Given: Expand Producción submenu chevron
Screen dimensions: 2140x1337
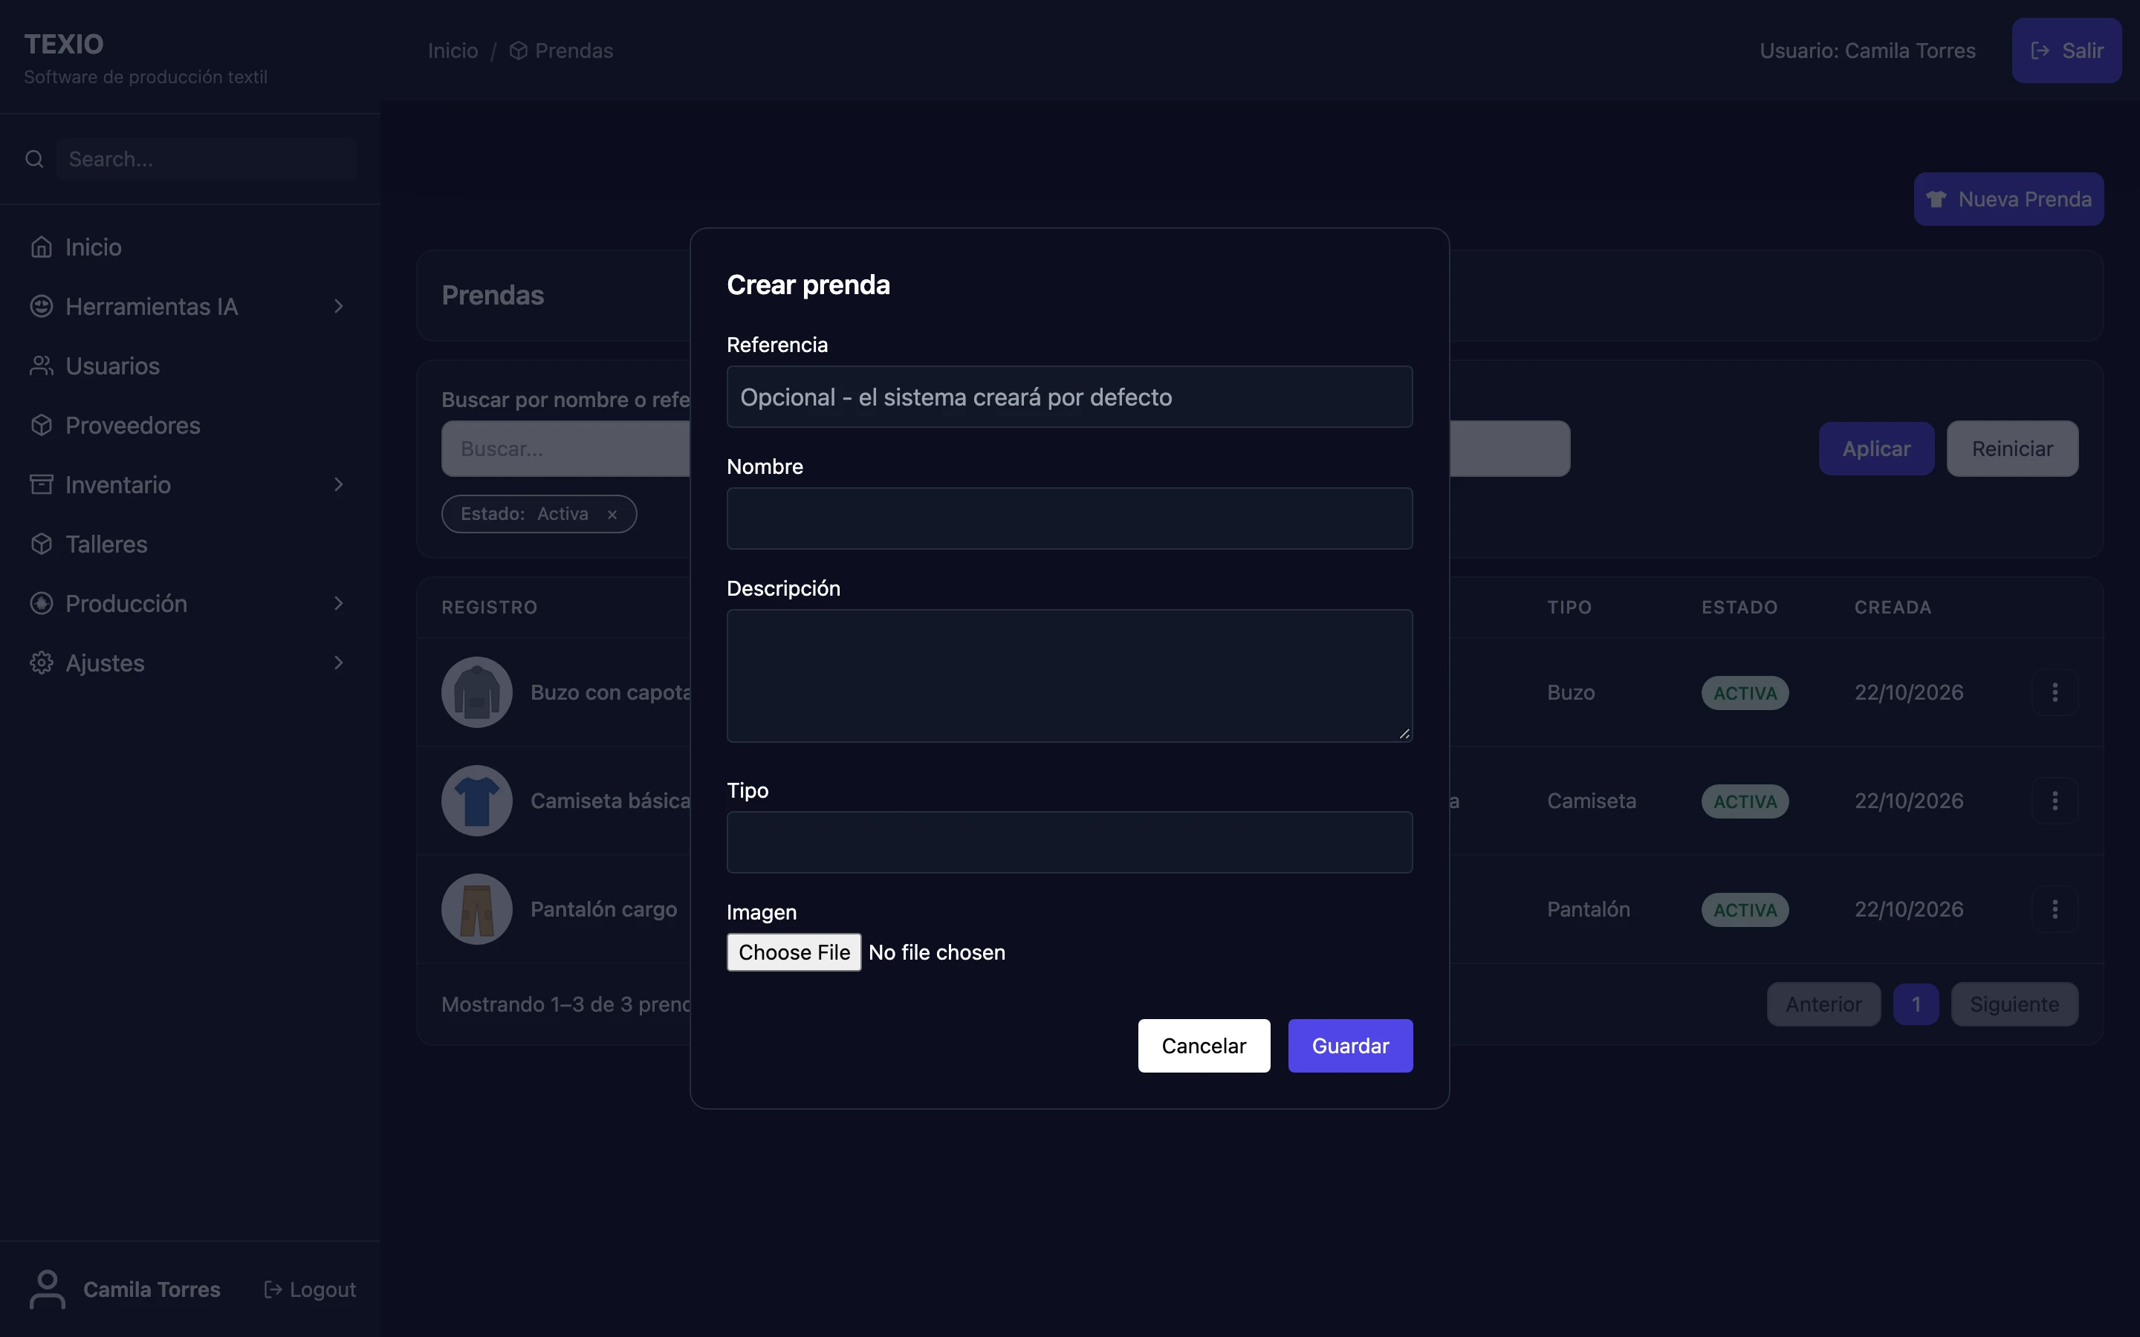Looking at the screenshot, I should (x=339, y=603).
